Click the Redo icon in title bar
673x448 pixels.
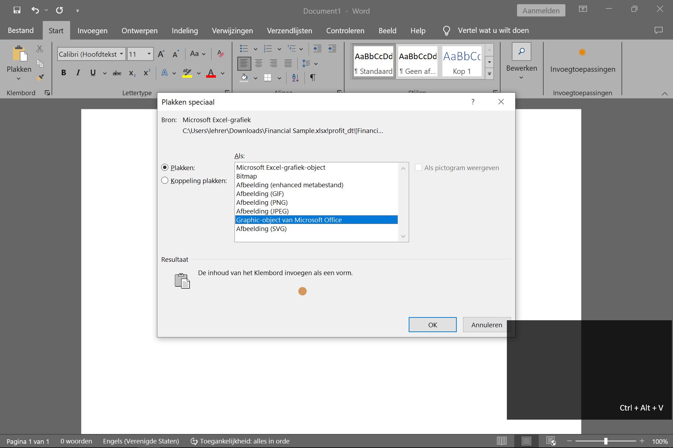[x=60, y=10]
